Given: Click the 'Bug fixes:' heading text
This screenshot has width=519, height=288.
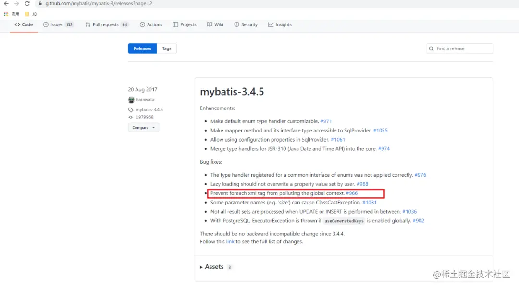Looking at the screenshot, I should pos(211,162).
